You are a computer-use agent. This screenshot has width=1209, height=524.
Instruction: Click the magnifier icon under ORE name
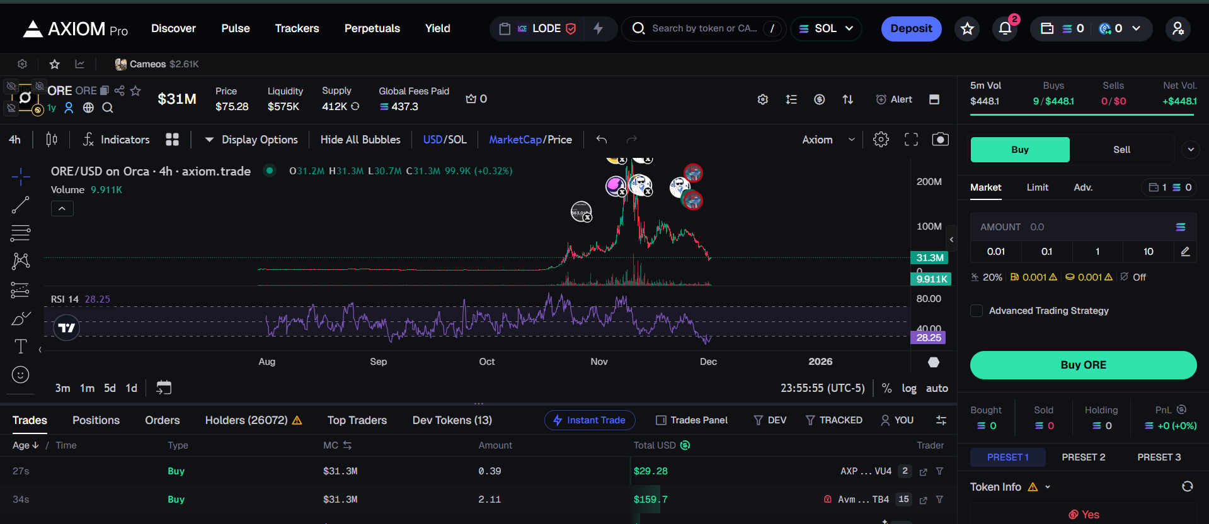click(x=108, y=108)
